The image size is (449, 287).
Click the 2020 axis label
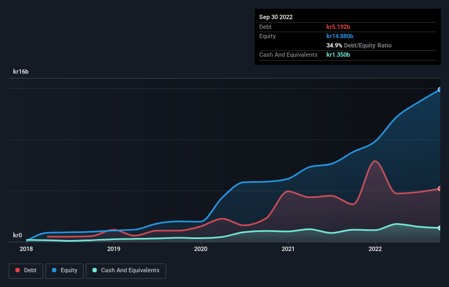(x=201, y=249)
